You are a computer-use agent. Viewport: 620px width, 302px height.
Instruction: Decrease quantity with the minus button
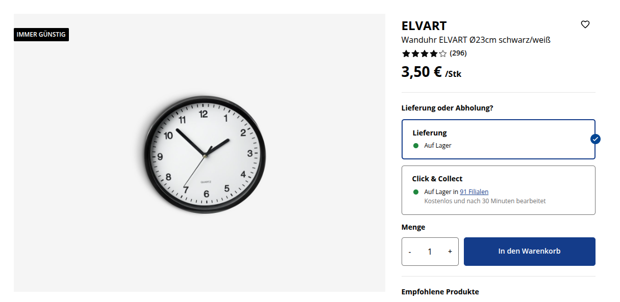coord(410,252)
